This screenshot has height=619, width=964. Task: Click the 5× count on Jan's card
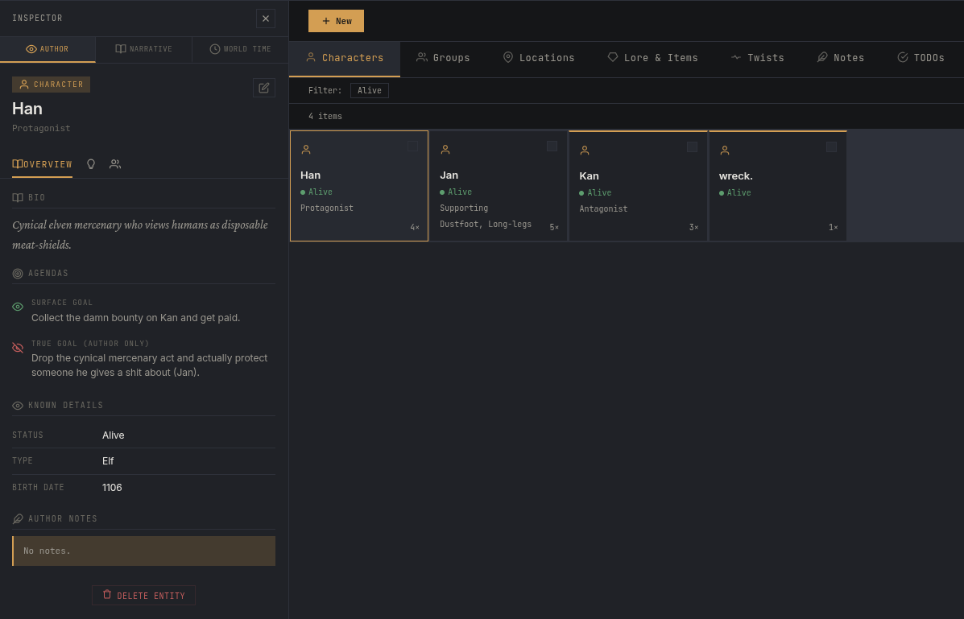(554, 228)
